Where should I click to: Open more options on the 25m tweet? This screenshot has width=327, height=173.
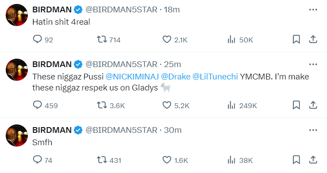click(x=313, y=64)
